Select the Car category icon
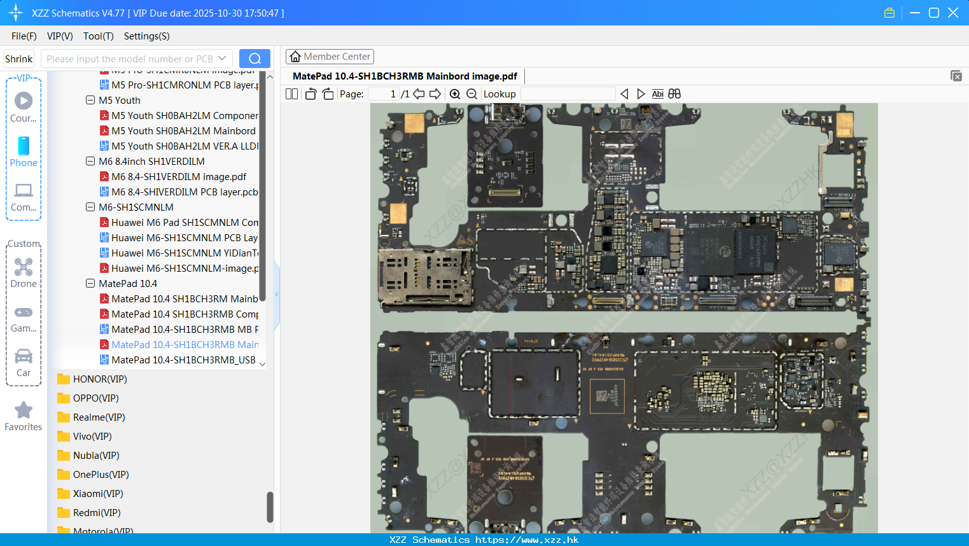 click(24, 362)
